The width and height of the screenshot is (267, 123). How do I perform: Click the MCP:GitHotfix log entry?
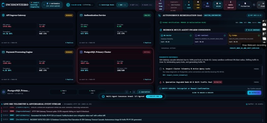tap(131, 115)
